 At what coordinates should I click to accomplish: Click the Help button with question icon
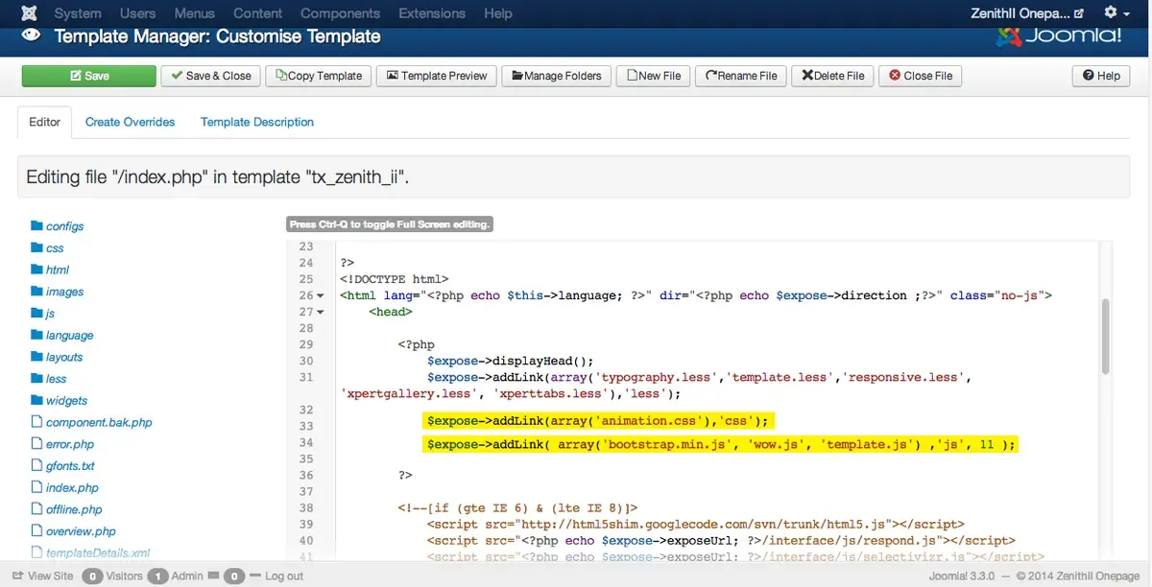(x=1101, y=76)
